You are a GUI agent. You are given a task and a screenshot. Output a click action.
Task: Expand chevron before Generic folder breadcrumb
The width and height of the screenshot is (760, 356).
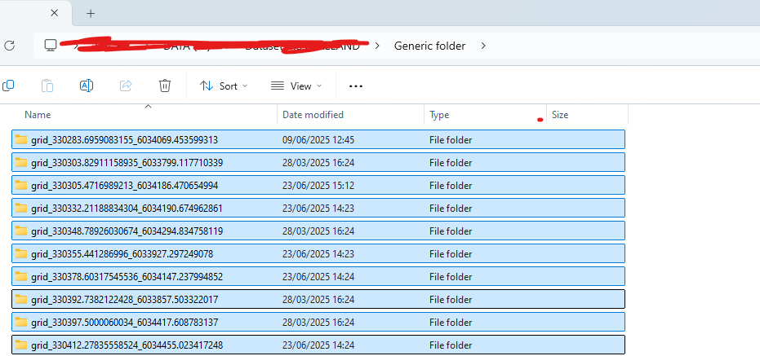pos(378,46)
